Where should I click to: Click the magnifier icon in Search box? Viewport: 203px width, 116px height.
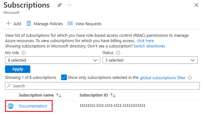pyautogui.click(x=9, y=86)
